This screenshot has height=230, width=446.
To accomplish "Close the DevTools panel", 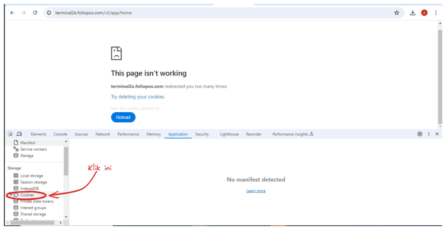I will click(x=437, y=134).
